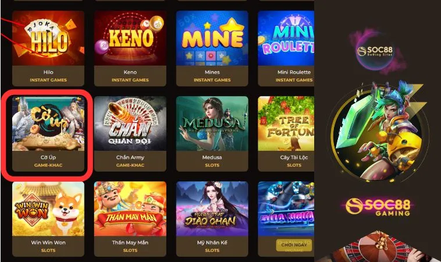Screen dimensions: 441x262
Task: Open the Mini Roulette game card
Action: coord(286,48)
